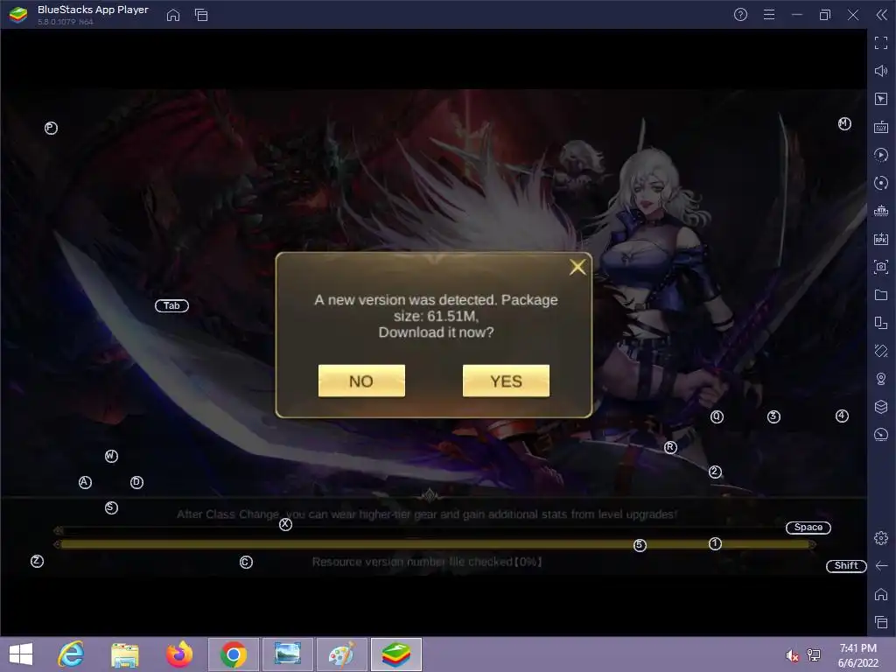Click the Android home icon in sidebar

[x=881, y=594]
